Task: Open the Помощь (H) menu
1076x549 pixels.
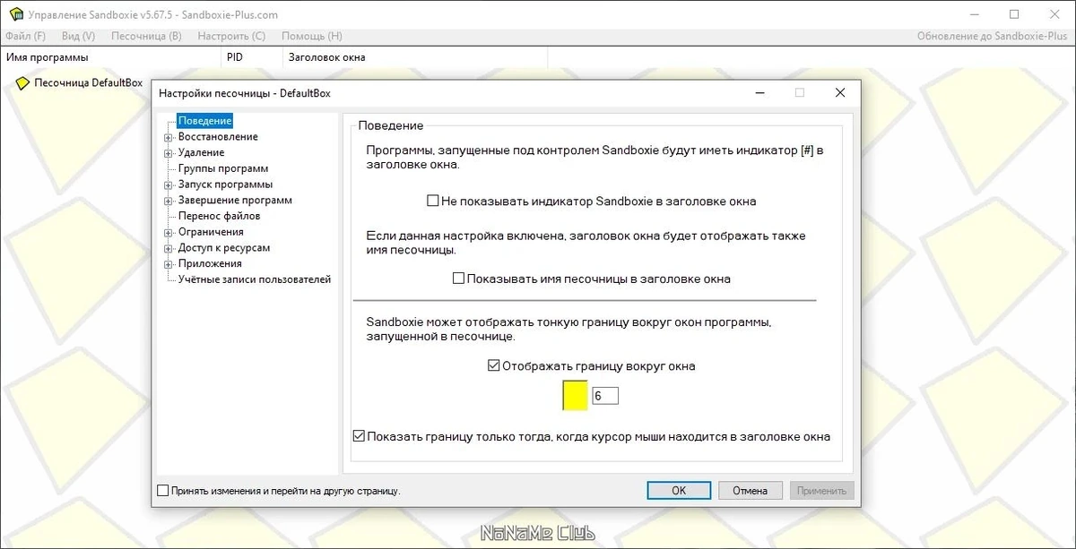Action: (x=312, y=36)
